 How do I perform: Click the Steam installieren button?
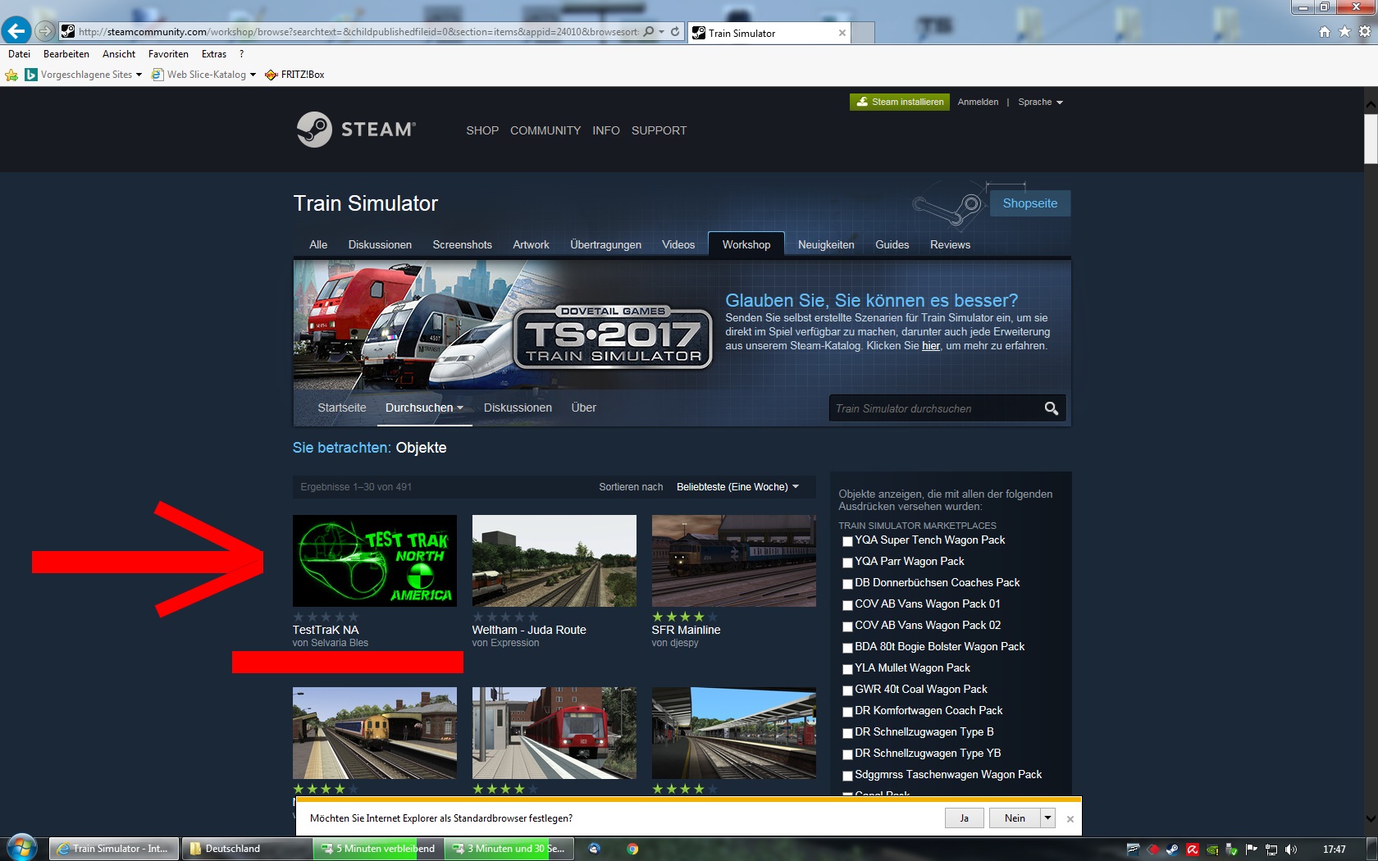coord(900,102)
